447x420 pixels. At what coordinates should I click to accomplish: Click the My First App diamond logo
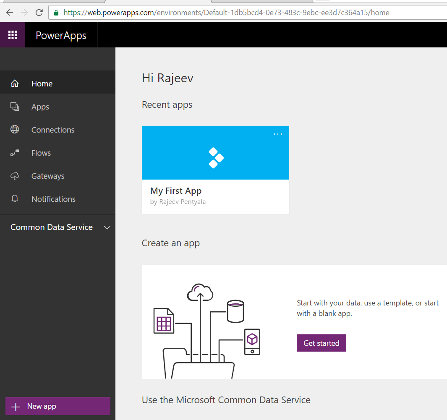tap(215, 158)
